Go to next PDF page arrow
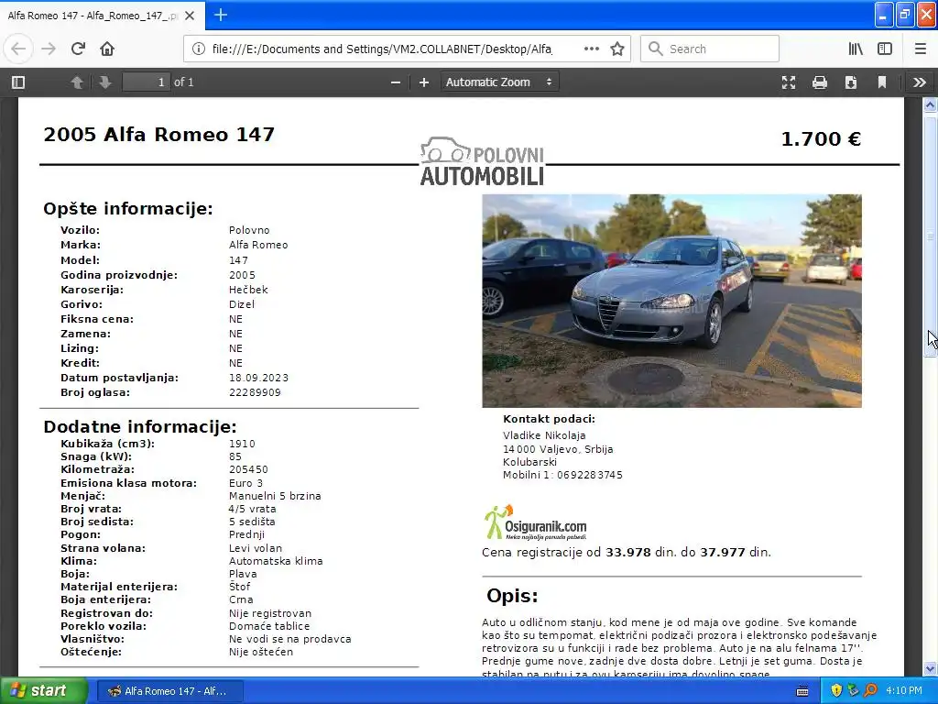The height and width of the screenshot is (704, 938). pyautogui.click(x=105, y=82)
